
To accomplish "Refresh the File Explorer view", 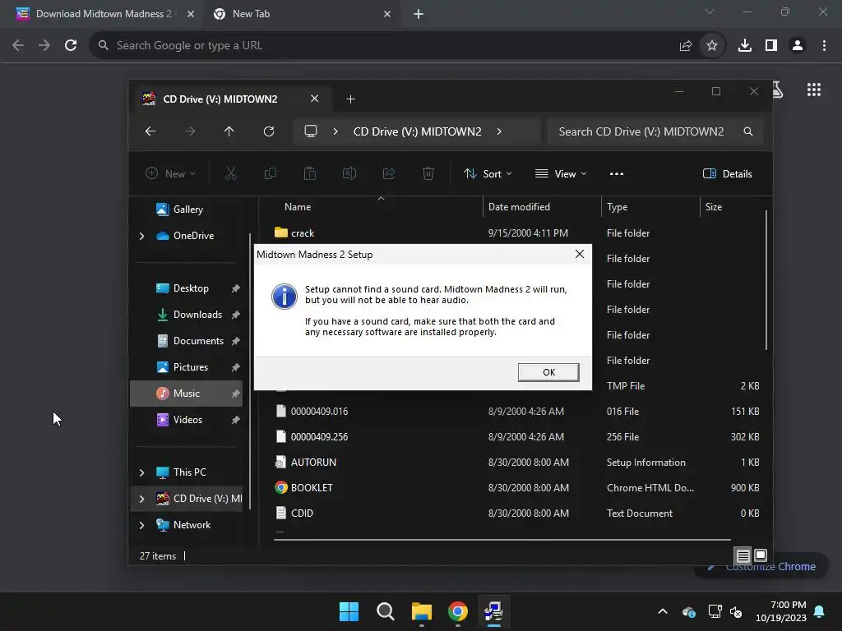I will pyautogui.click(x=269, y=131).
